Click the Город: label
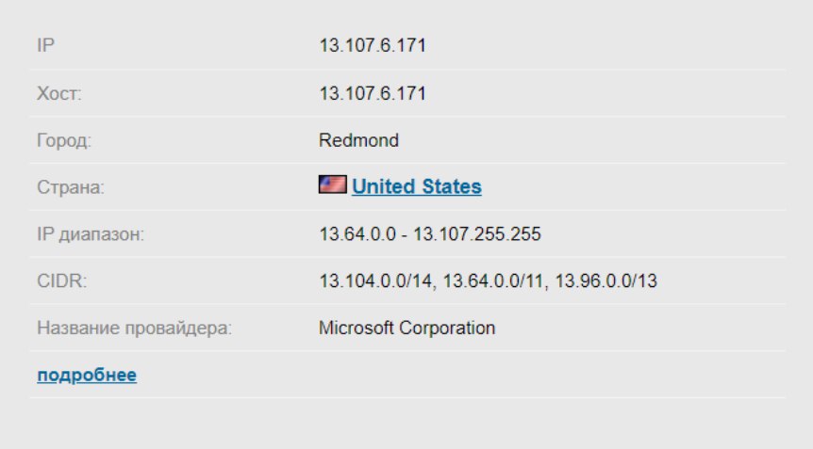 coord(64,140)
